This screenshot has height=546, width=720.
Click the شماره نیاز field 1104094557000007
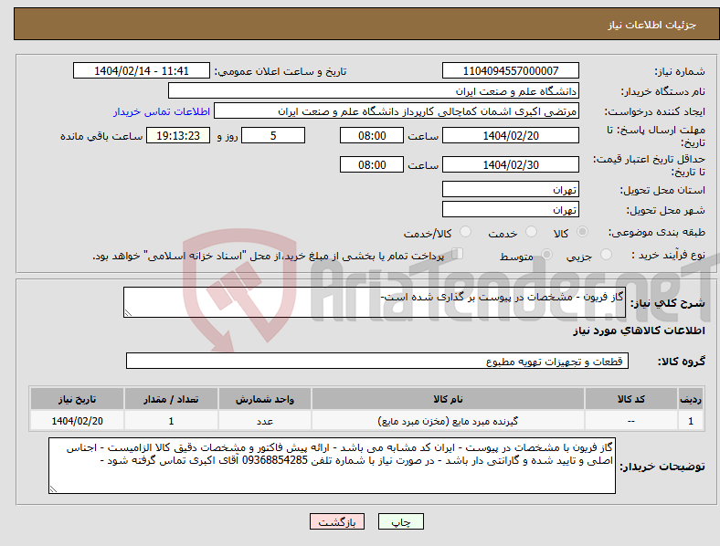[510, 70]
